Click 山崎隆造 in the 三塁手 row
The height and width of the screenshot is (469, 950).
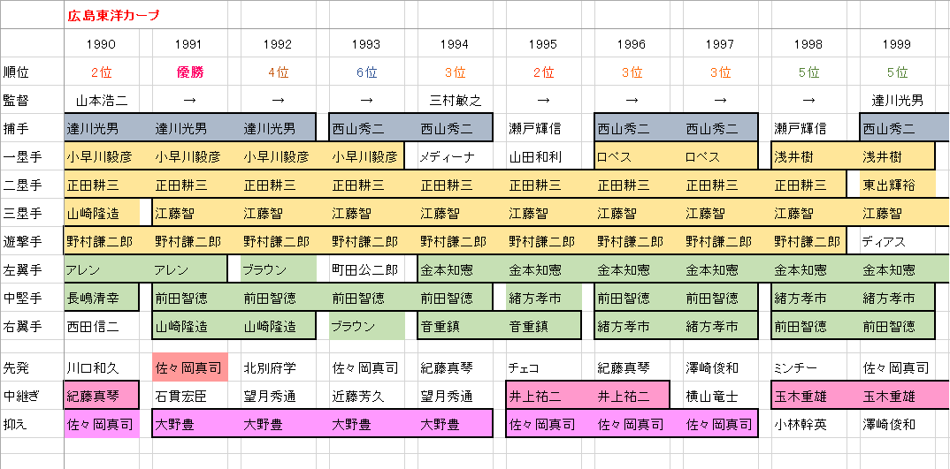tap(101, 213)
